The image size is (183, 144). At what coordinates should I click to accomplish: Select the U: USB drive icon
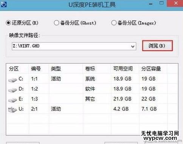click(x=12, y=109)
